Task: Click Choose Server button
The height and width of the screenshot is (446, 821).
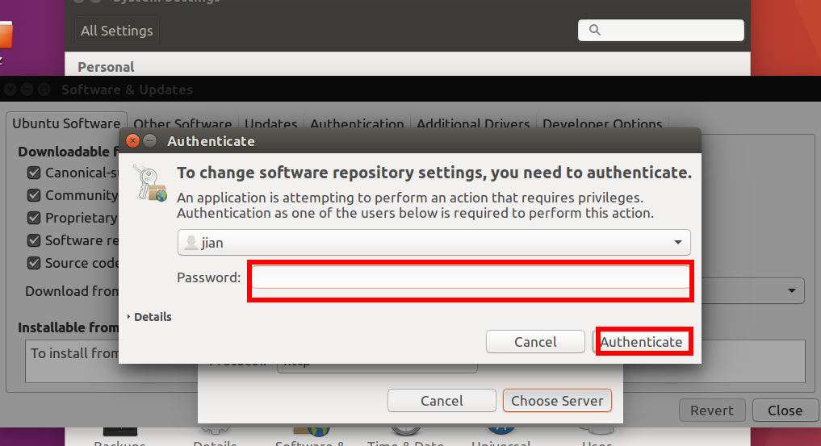Action: coord(557,401)
